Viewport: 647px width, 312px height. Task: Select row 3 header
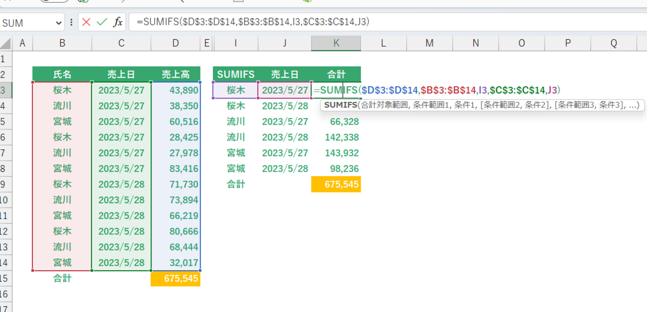pyautogui.click(x=5, y=90)
